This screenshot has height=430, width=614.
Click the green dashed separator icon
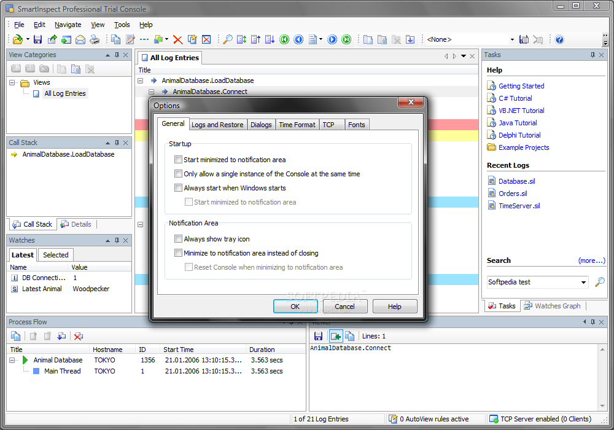click(x=144, y=39)
